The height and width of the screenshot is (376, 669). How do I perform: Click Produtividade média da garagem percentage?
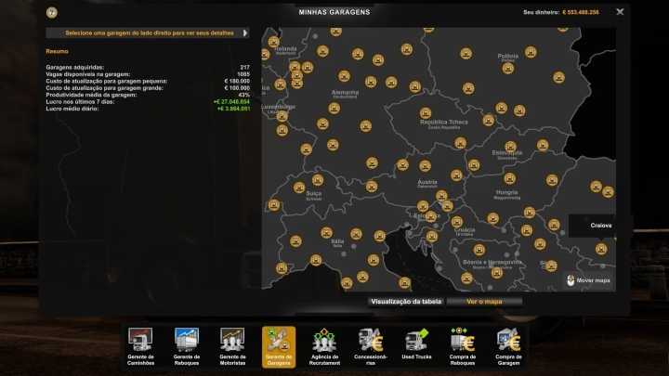point(244,95)
